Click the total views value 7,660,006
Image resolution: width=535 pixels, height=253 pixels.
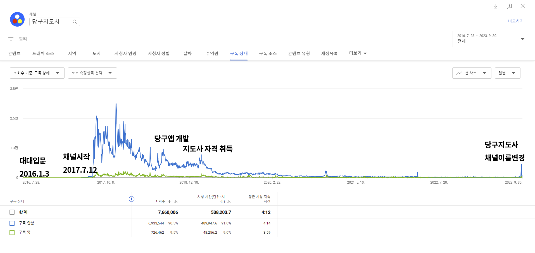click(x=168, y=212)
